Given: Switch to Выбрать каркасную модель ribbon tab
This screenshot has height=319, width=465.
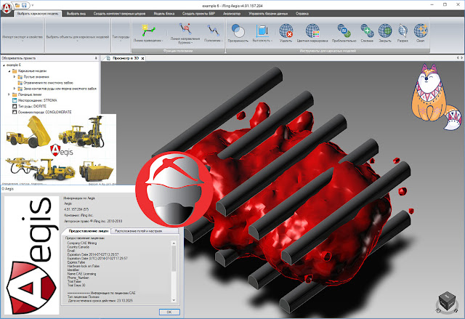Looking at the screenshot, I should point(38,14).
